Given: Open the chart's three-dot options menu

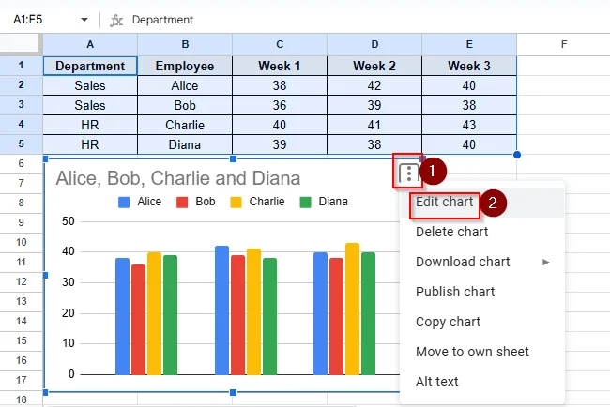Looking at the screenshot, I should coord(409,173).
